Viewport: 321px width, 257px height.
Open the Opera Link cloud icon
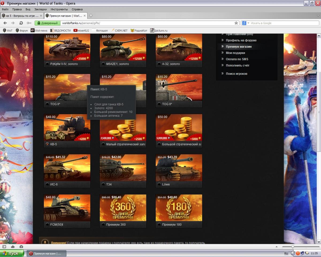13,247
